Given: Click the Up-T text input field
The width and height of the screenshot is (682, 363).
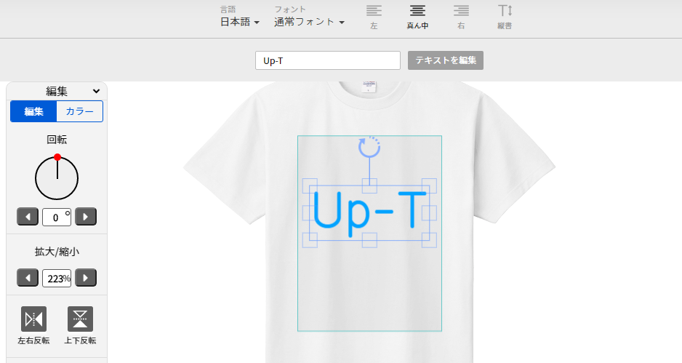Looking at the screenshot, I should pyautogui.click(x=327, y=60).
